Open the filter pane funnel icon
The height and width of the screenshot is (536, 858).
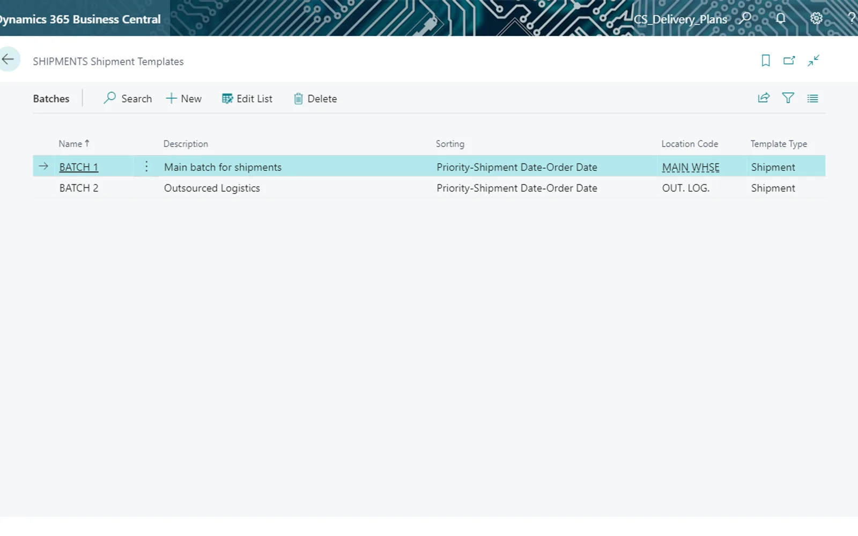[788, 98]
